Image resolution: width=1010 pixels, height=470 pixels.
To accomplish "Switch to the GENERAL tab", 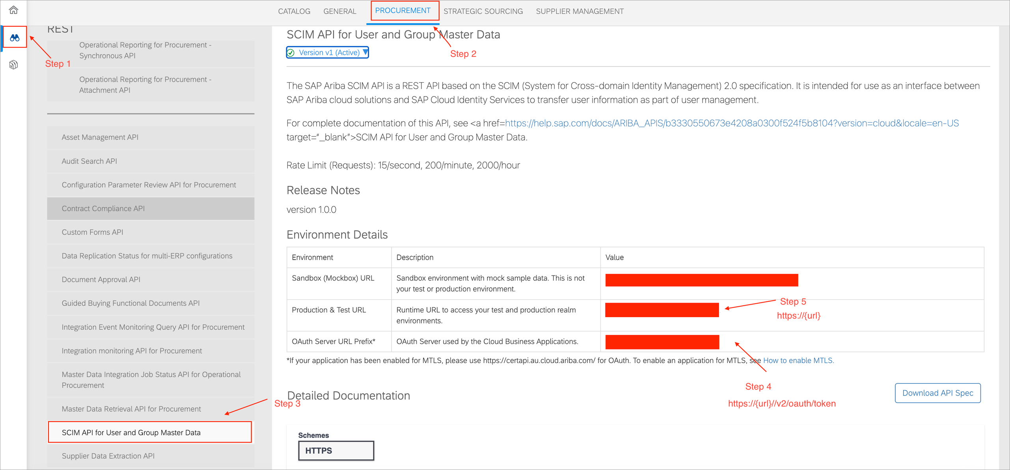I will (x=340, y=11).
